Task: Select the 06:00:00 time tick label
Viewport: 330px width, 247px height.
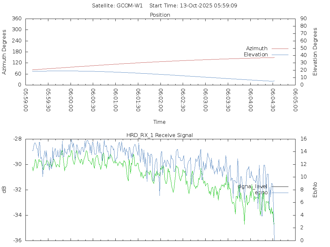Action: [71, 100]
